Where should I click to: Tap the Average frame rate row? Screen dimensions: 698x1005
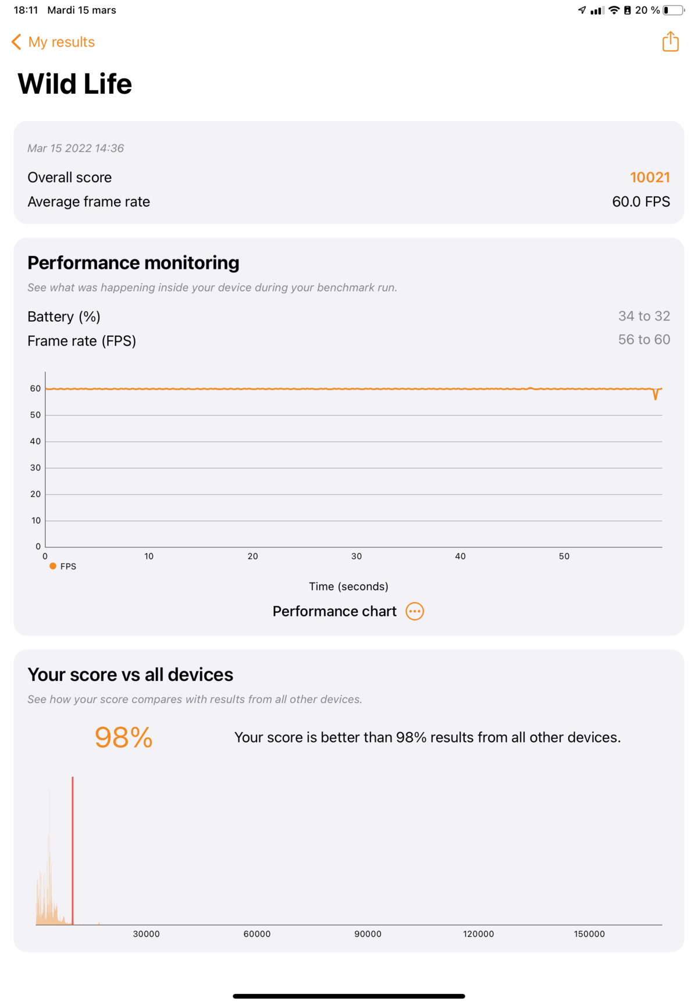pyautogui.click(x=348, y=201)
